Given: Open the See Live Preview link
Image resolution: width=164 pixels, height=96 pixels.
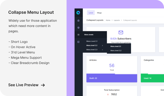Looking at the screenshot, I should tap(27, 85).
